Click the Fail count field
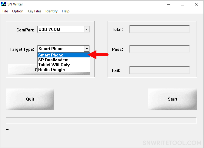The width and height of the screenshot is (204, 148). pyautogui.click(x=160, y=70)
